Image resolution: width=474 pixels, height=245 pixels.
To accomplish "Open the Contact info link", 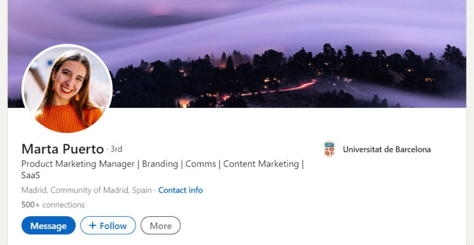I will (181, 190).
